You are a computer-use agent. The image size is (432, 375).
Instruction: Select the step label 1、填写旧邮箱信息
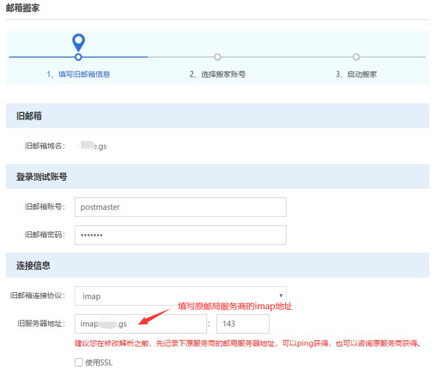[x=78, y=74]
